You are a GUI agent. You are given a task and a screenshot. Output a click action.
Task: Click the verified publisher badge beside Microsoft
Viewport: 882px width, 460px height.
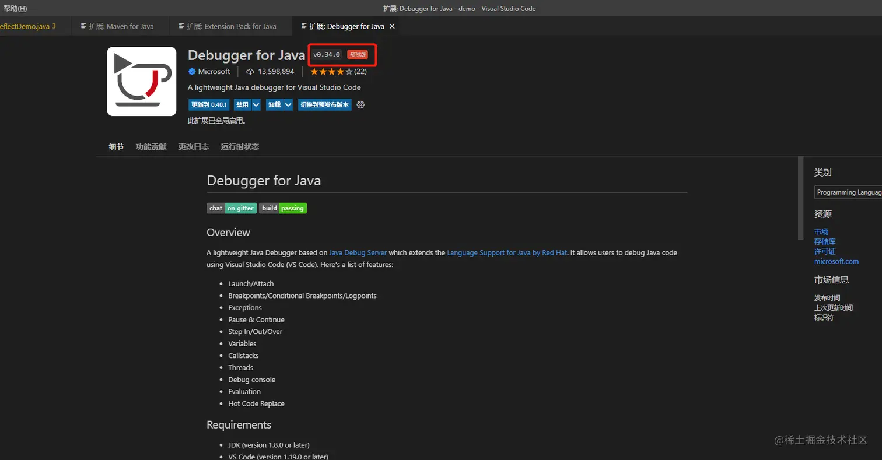pos(191,72)
